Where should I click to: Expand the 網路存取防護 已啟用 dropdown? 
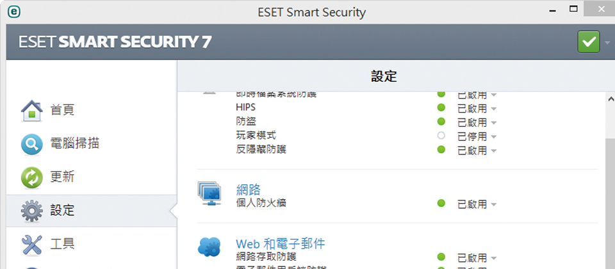click(x=477, y=258)
